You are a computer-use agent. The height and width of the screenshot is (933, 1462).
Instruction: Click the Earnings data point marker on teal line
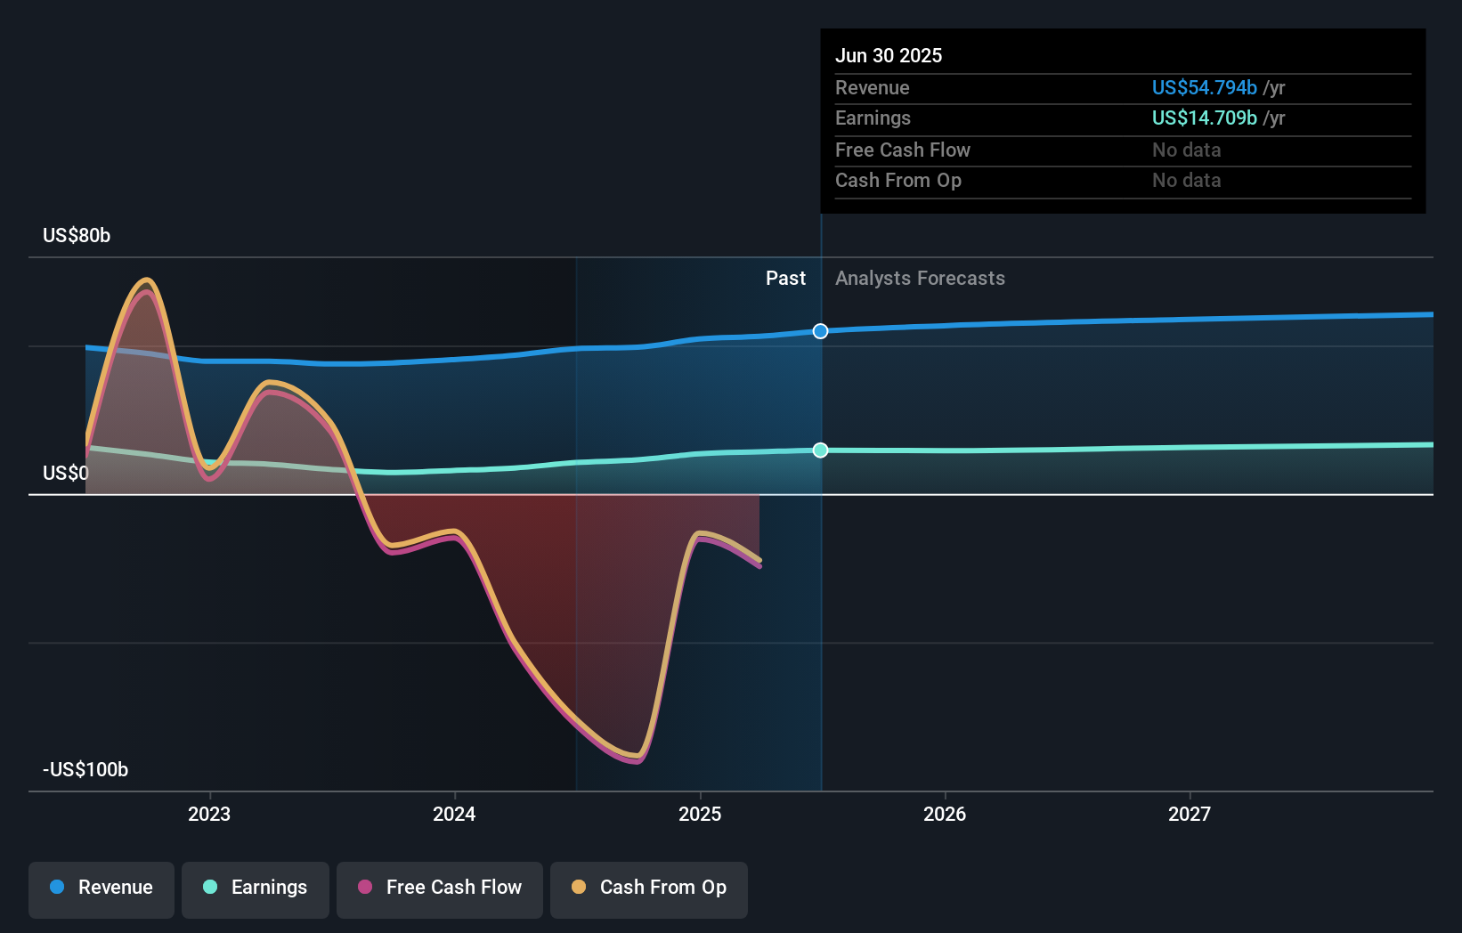(821, 450)
